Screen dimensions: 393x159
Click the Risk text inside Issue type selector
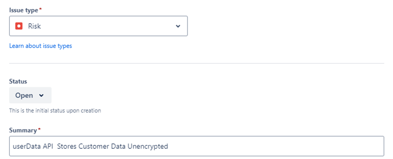tap(34, 26)
